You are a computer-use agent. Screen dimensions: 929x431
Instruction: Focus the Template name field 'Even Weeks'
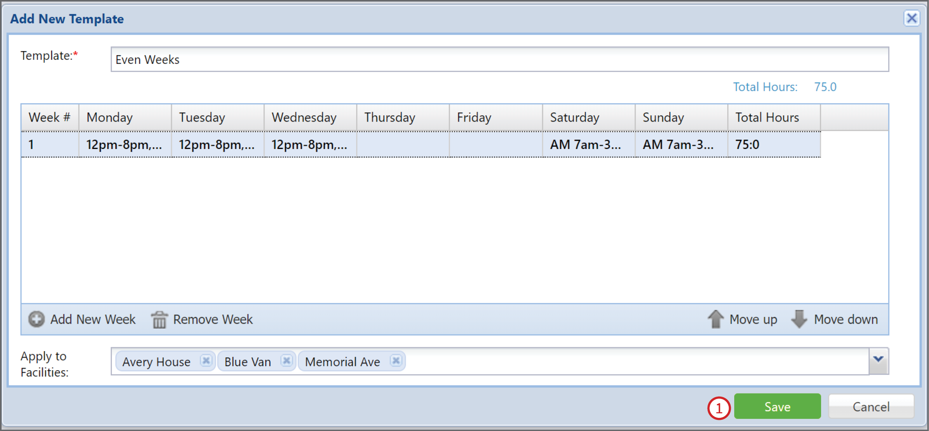500,59
